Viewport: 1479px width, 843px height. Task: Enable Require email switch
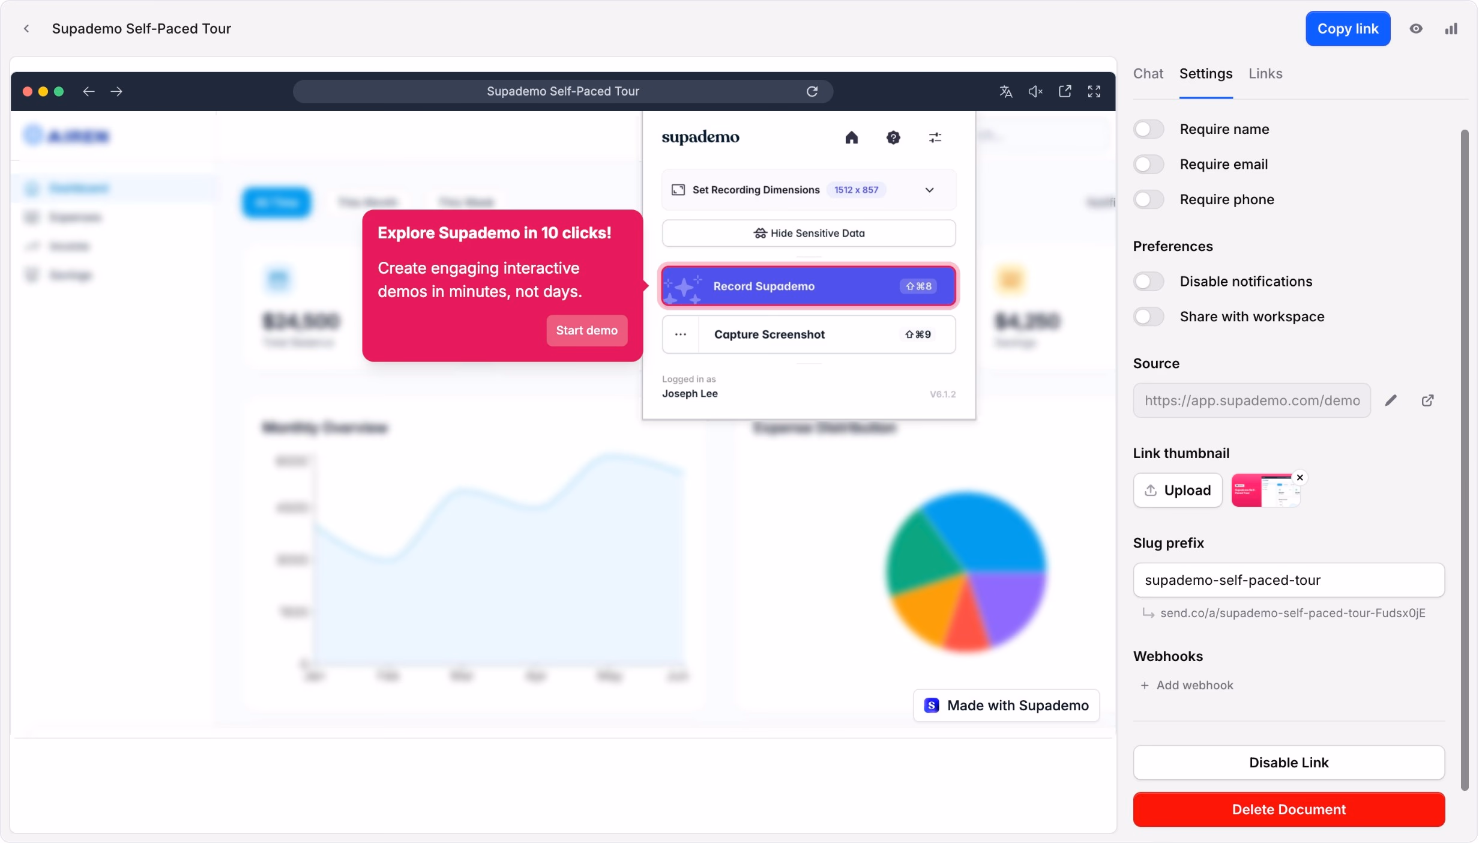coord(1148,165)
